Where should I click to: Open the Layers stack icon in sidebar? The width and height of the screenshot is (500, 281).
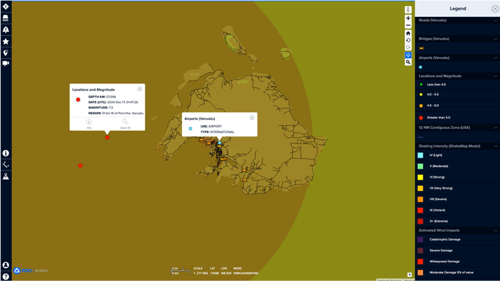pyautogui.click(x=6, y=18)
